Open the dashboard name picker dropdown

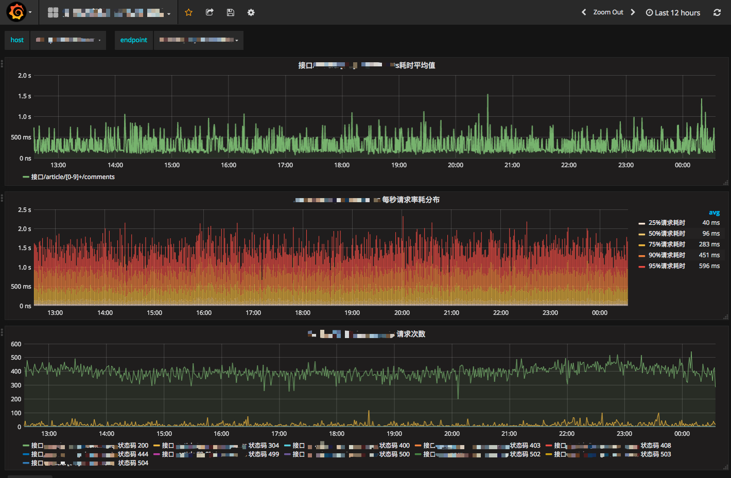coord(109,12)
